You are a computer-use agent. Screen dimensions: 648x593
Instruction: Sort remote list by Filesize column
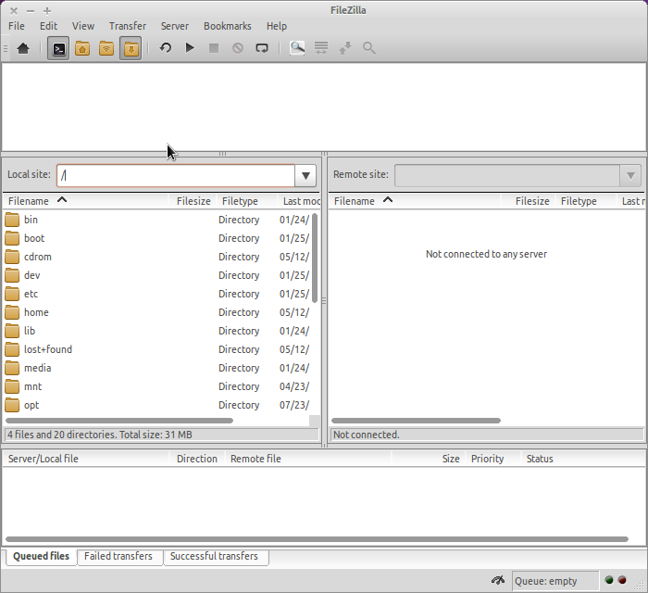pyautogui.click(x=529, y=201)
